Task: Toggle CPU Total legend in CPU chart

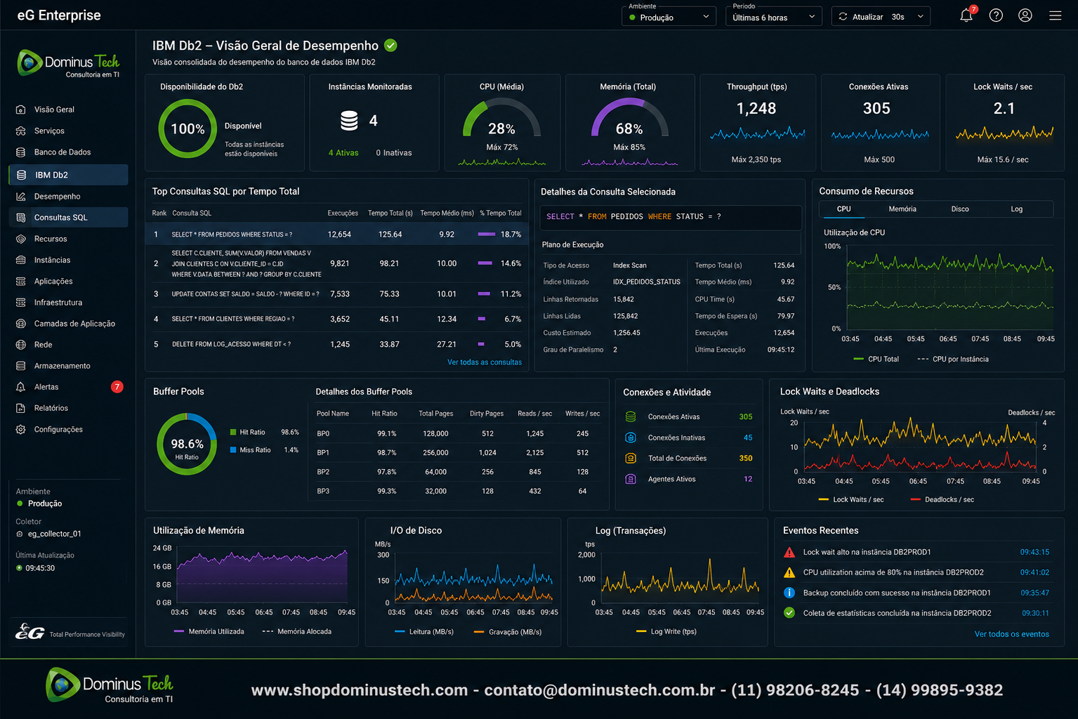Action: point(876,359)
